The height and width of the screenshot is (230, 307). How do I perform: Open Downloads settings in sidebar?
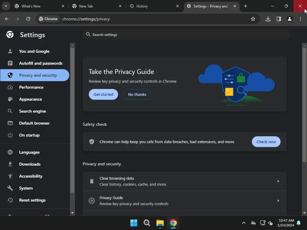(x=30, y=164)
